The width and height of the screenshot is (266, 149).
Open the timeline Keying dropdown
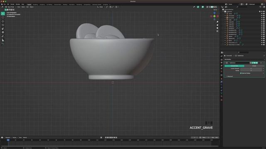point(15,137)
